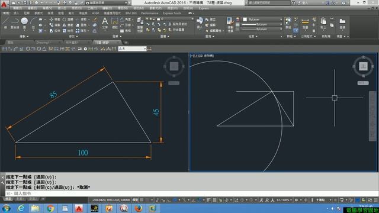Open the annotation scale 1:1 dropdown
Image resolution: width=379 pixels, height=213 pixels.
click(284, 200)
